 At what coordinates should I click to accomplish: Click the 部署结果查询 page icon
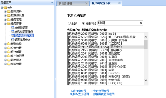point(12,40)
